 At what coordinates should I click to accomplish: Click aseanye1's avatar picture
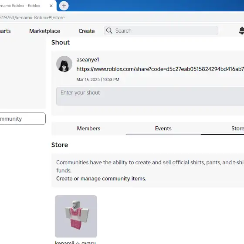pos(64,64)
